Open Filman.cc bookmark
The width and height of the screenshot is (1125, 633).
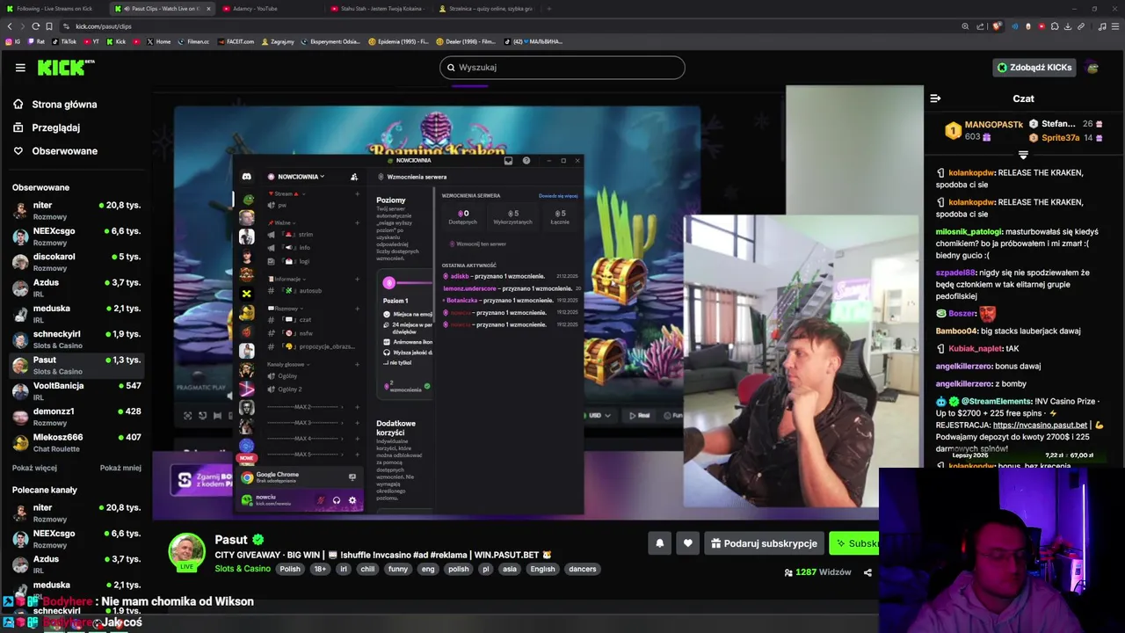[193, 41]
